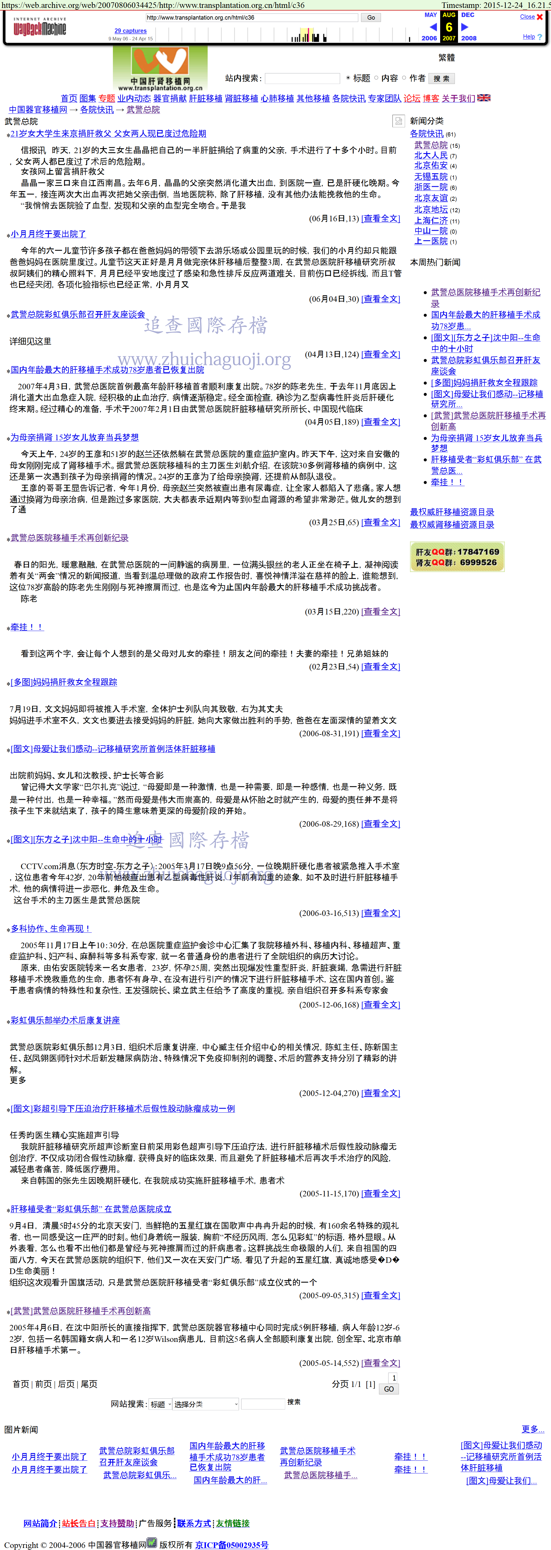Click the print page icon beside article list
The width and height of the screenshot is (551, 1550).
[x=398, y=121]
